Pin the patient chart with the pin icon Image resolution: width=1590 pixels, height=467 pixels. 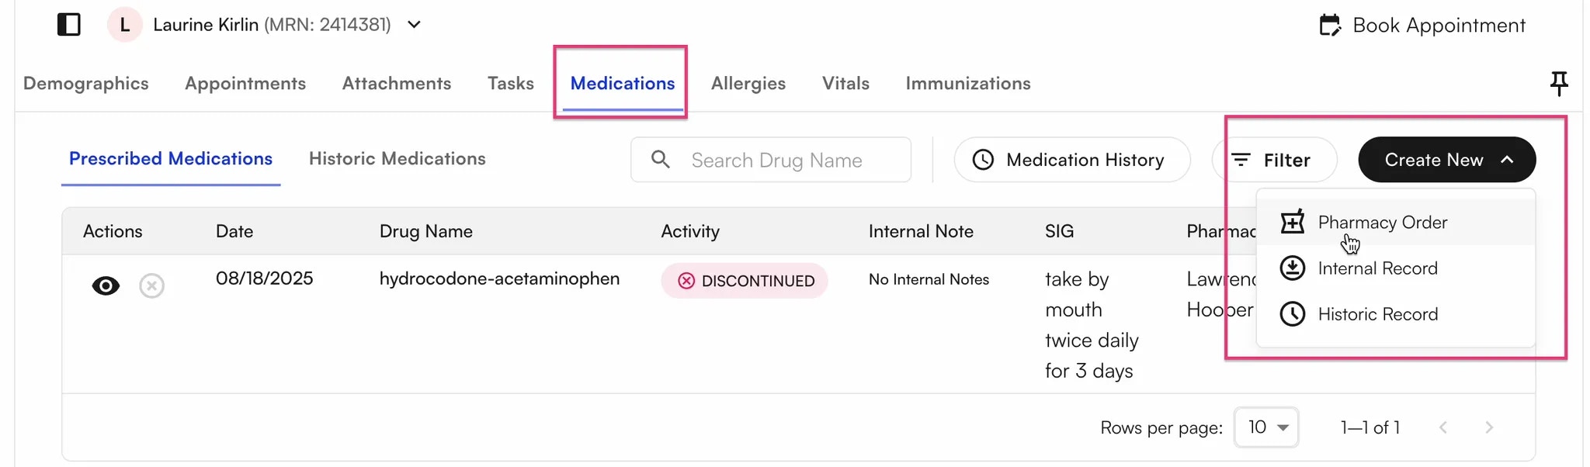click(x=1559, y=83)
